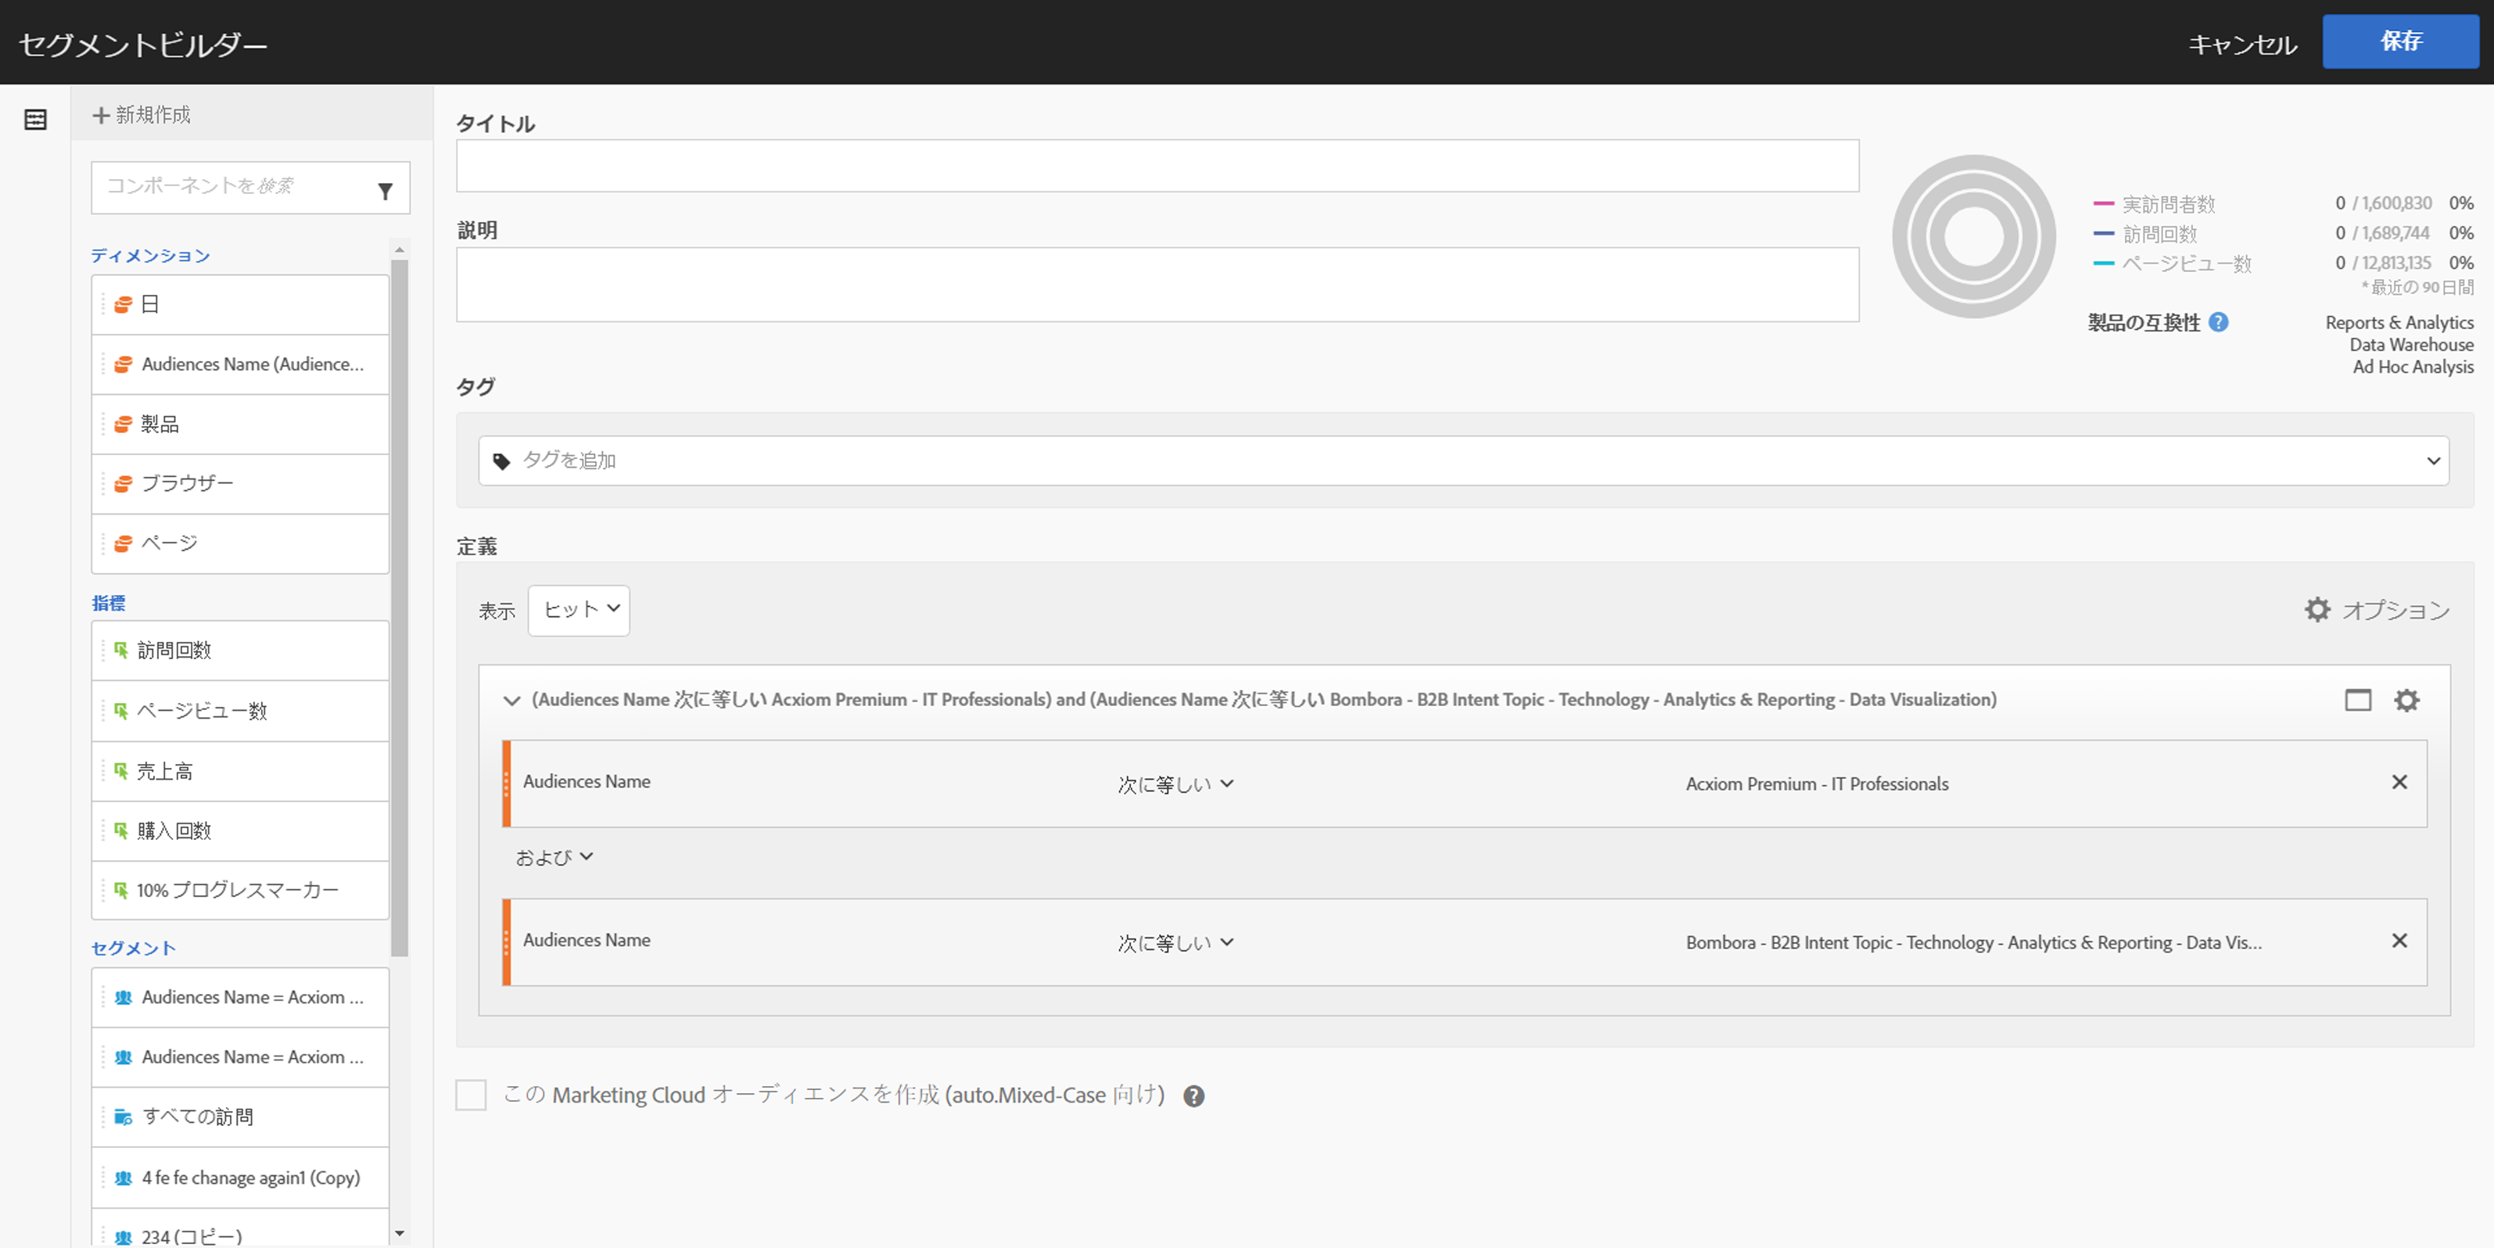2494x1248 pixels.
Task: Click the 保存 button
Action: pos(2400,41)
